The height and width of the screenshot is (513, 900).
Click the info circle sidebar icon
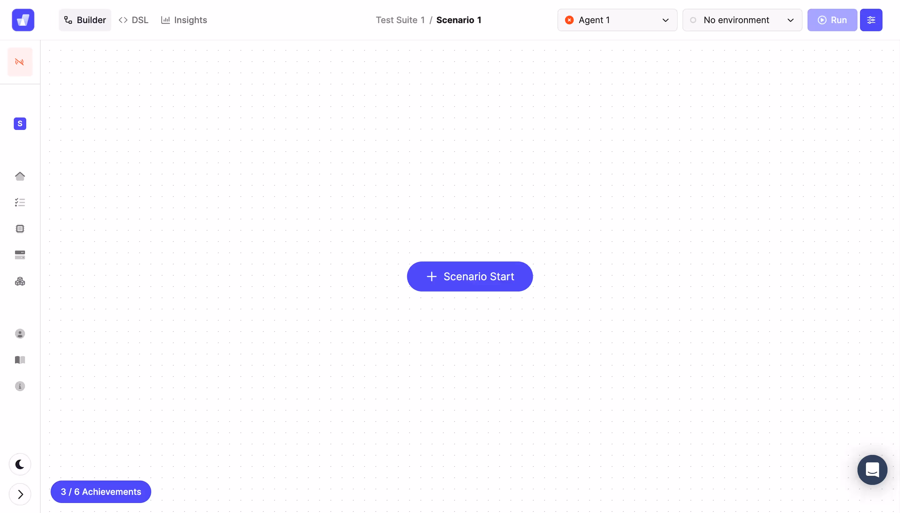[x=20, y=386]
